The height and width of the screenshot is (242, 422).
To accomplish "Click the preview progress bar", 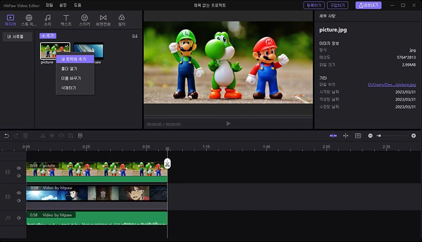I will [228, 117].
